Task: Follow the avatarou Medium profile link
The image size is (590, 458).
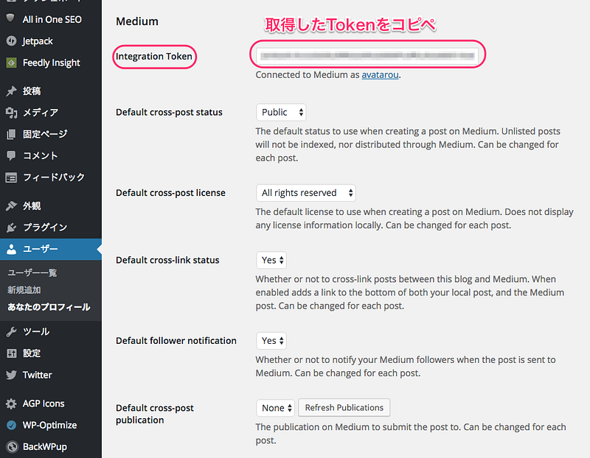Action: pos(380,75)
